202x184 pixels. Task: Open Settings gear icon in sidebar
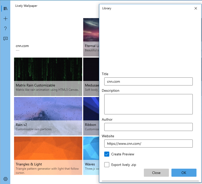tap(5, 179)
